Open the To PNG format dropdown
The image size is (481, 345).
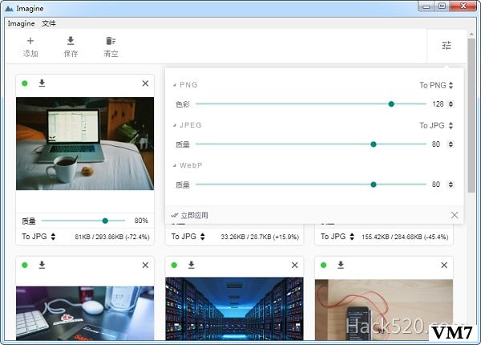click(436, 85)
